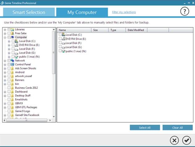Click the Control Panel icon in tree

(x=13, y=64)
